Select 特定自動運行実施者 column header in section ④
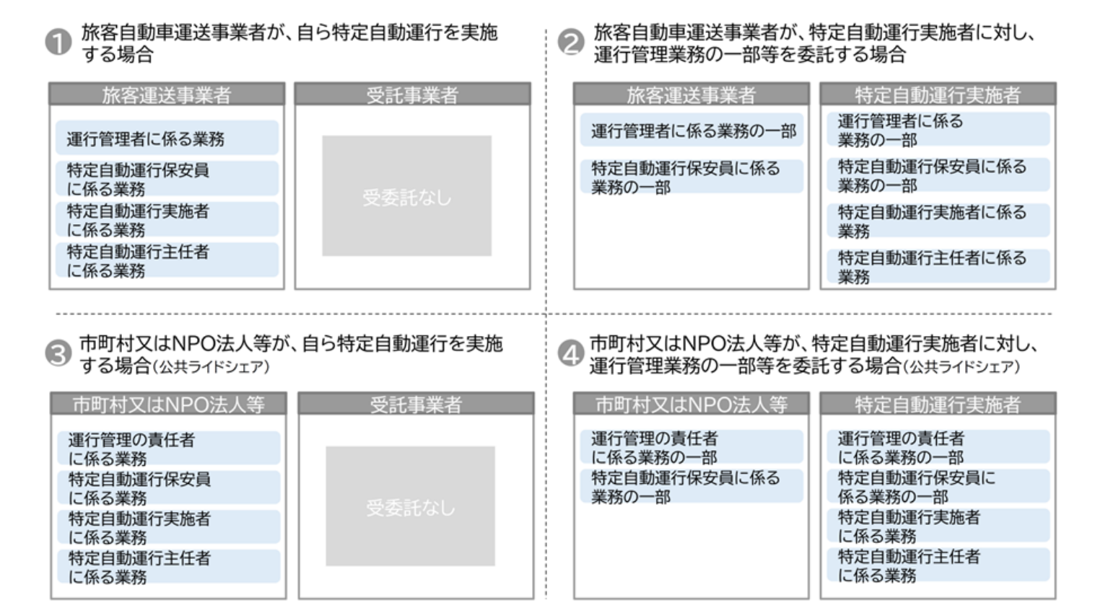Image resolution: width=1108 pixels, height=613 pixels. pyautogui.click(x=938, y=404)
